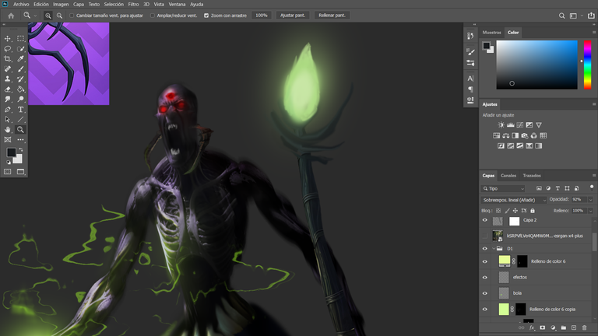The width and height of the screenshot is (598, 336).
Task: Pick a color in the Color panel field
Action: (x=537, y=65)
